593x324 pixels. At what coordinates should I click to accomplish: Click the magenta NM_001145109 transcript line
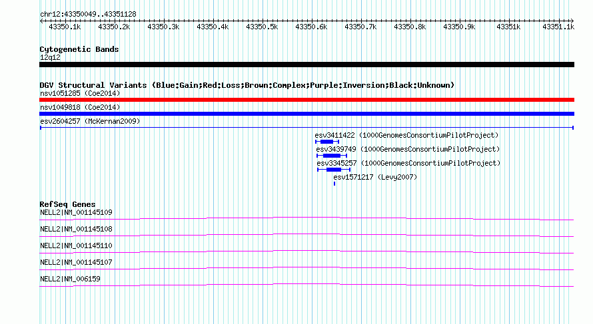[x=306, y=218]
